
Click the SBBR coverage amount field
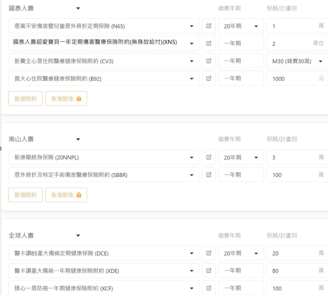click(x=292, y=175)
